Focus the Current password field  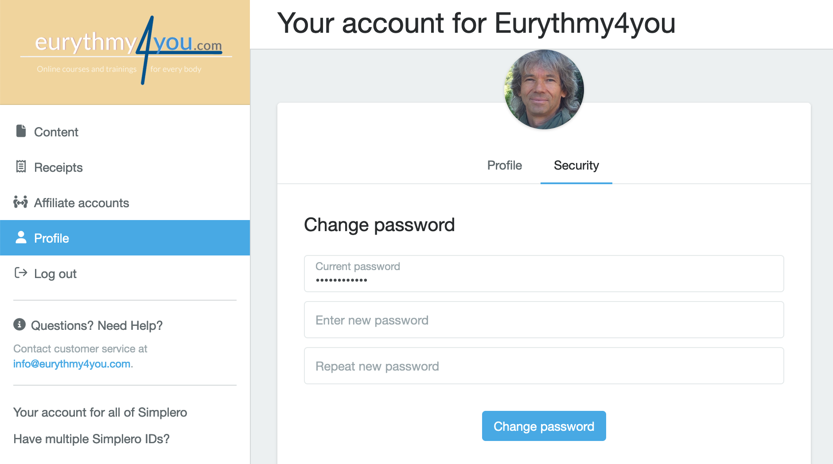pyautogui.click(x=544, y=274)
